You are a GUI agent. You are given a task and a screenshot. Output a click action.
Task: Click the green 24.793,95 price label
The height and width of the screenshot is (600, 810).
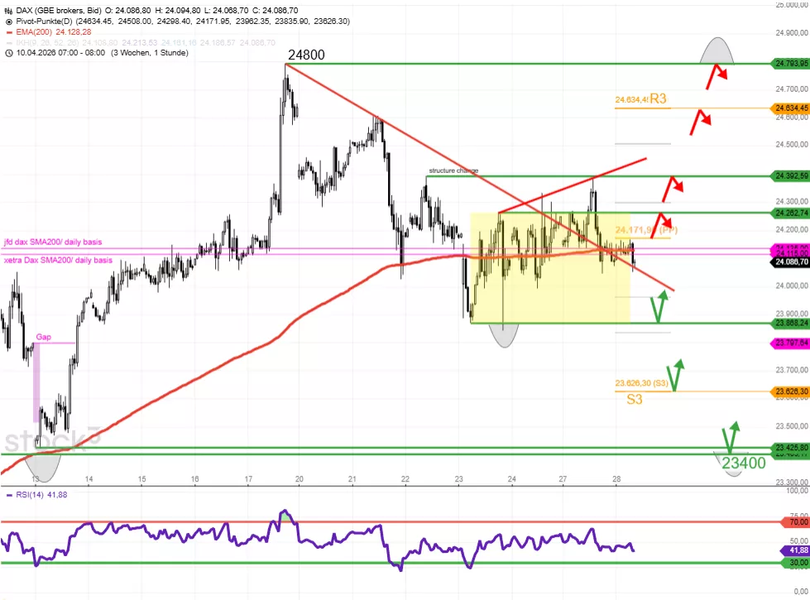789,63
